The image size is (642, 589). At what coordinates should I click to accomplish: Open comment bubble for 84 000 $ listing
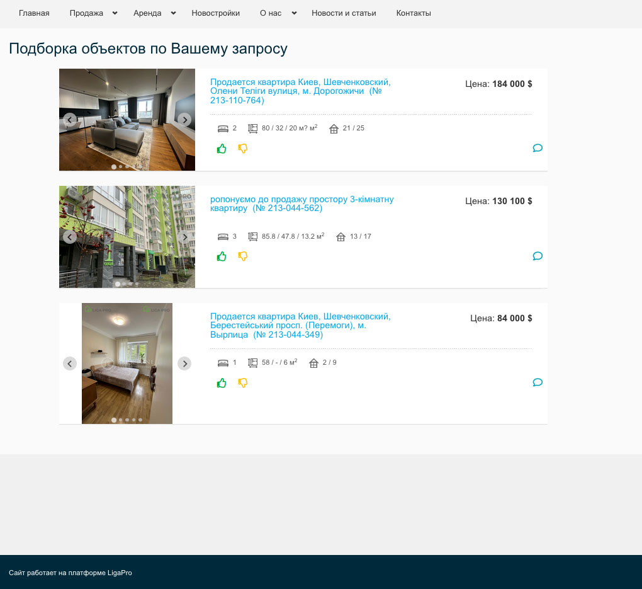click(x=538, y=382)
